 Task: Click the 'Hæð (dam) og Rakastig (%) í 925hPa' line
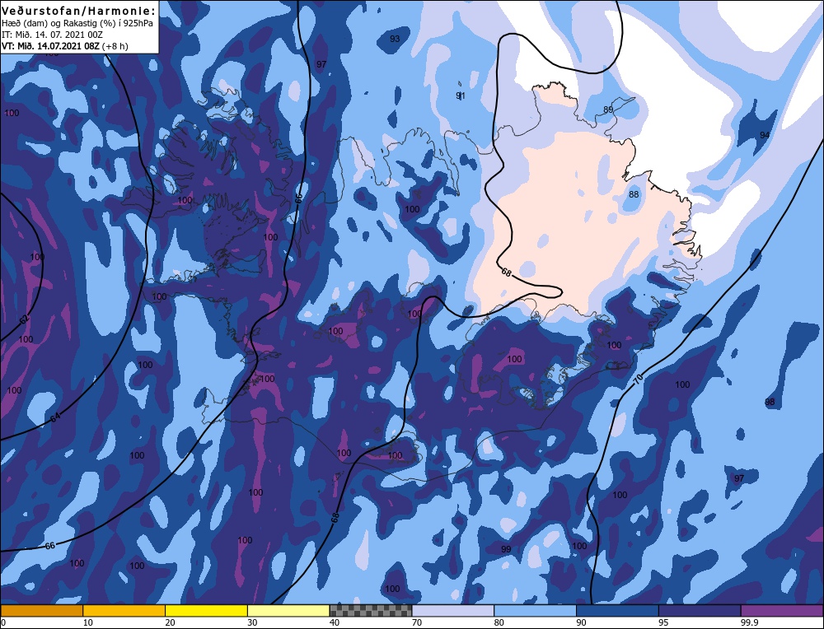(77, 23)
